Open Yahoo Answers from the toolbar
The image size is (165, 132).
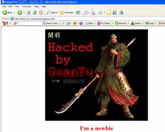click(x=121, y=23)
